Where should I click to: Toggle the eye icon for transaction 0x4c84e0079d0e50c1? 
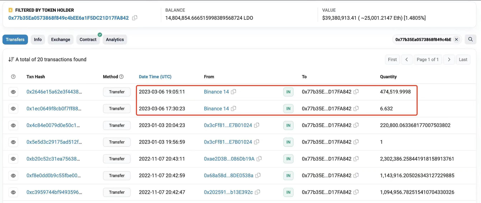13,126
